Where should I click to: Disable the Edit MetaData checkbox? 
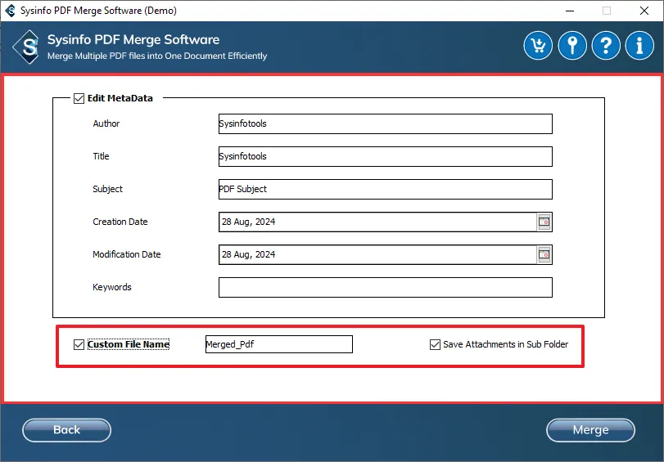(79, 98)
